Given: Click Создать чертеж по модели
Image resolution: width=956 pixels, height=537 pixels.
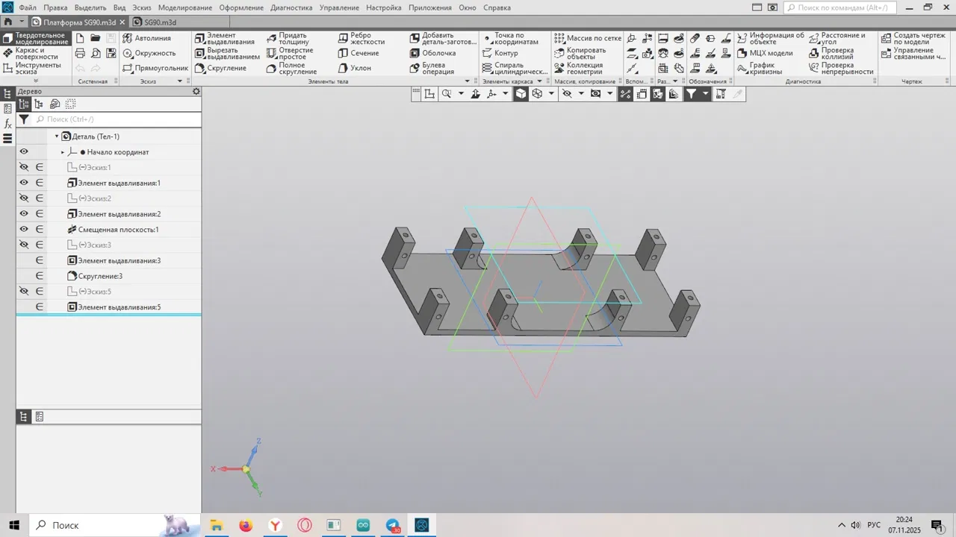Looking at the screenshot, I should 913,38.
